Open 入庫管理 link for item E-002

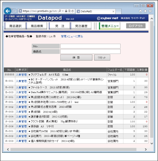21,87
